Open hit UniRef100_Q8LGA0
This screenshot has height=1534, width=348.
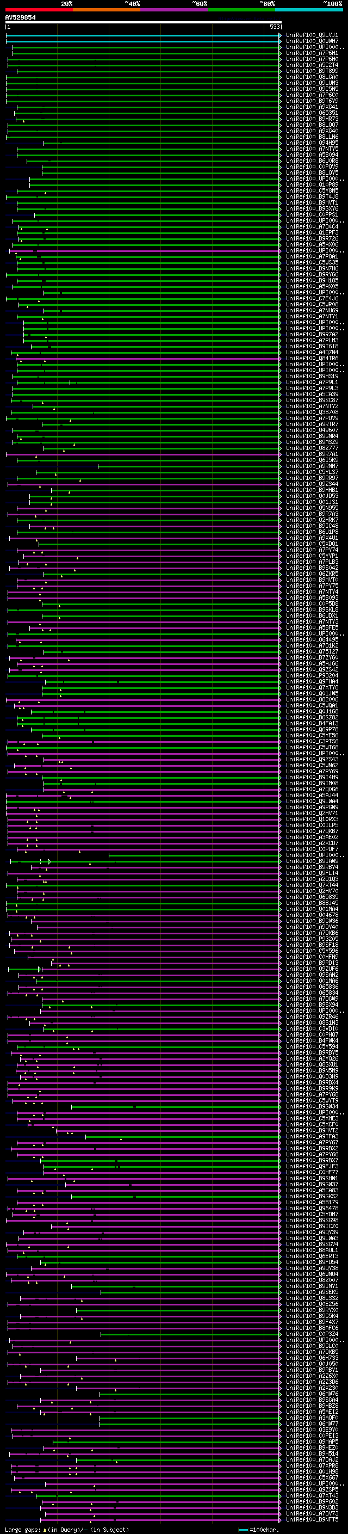[312, 77]
